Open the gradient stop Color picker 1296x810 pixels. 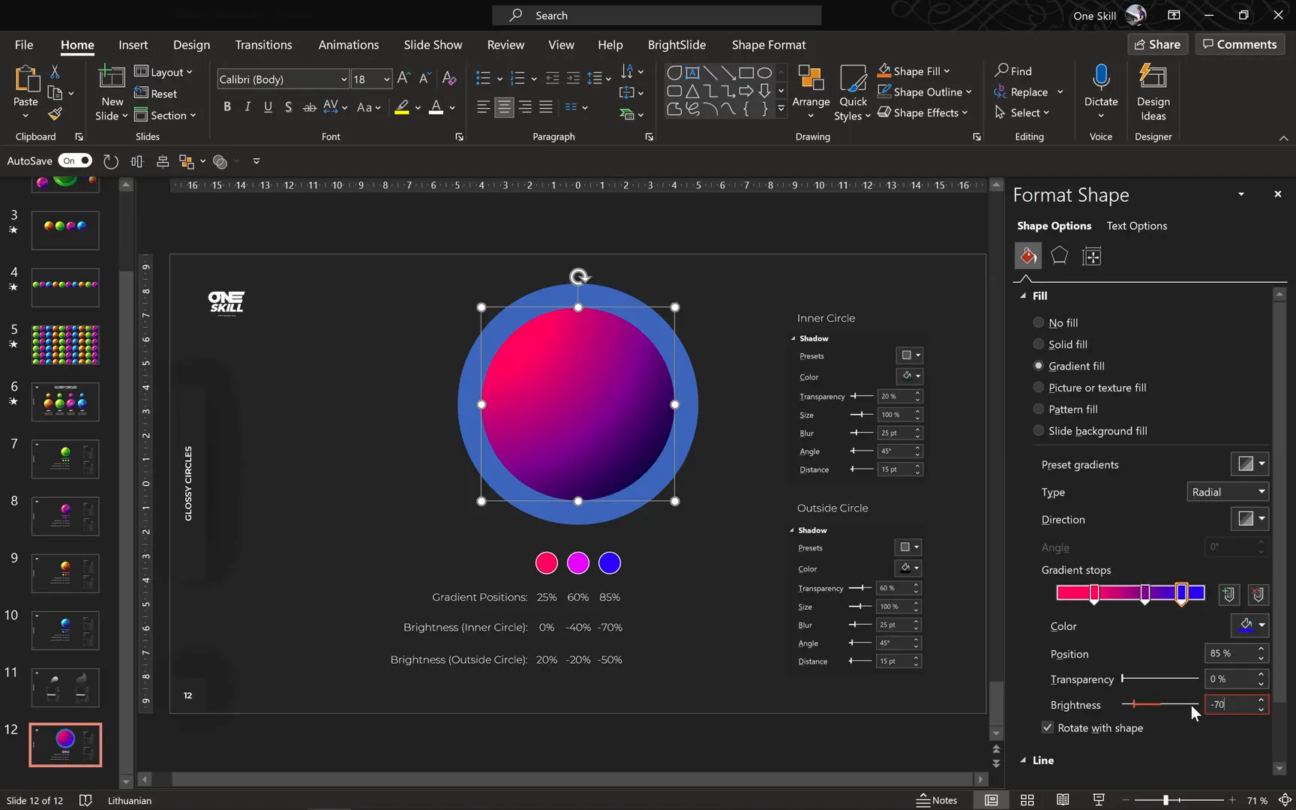[1249, 625]
